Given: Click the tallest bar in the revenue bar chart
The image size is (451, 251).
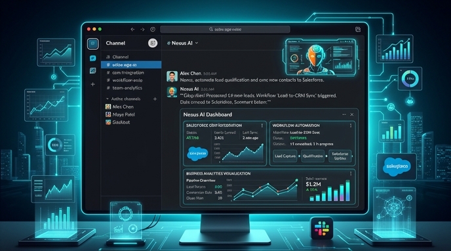Looking at the screenshot, I should point(347,190).
